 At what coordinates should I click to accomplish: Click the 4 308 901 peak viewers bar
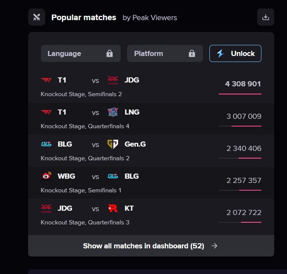(x=240, y=94)
